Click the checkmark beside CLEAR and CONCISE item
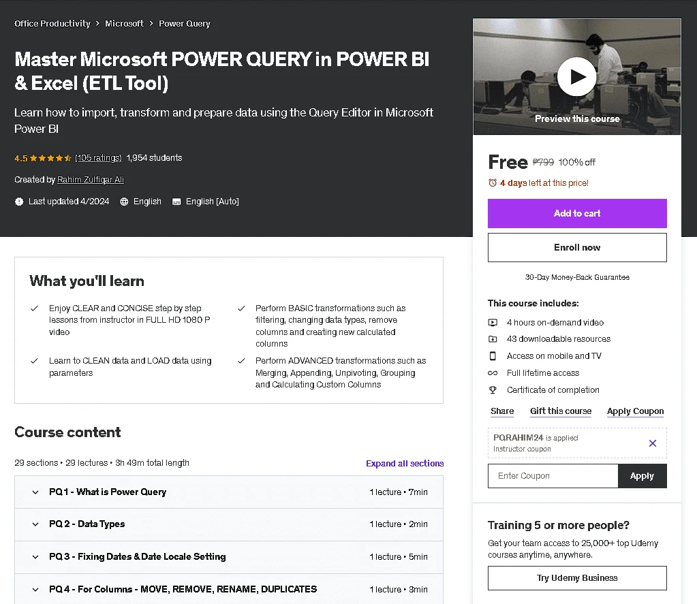This screenshot has width=697, height=604. (34, 308)
